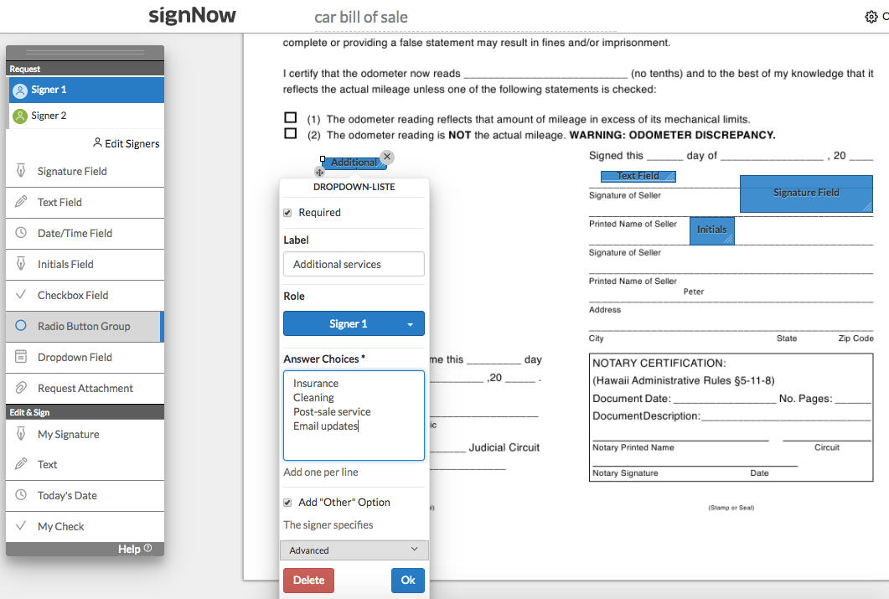Click the Request Attachment paperclip icon

21,388
